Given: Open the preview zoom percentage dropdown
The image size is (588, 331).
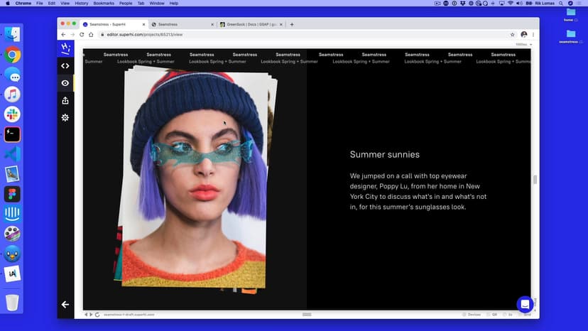Looking at the screenshot, I should [x=523, y=44].
